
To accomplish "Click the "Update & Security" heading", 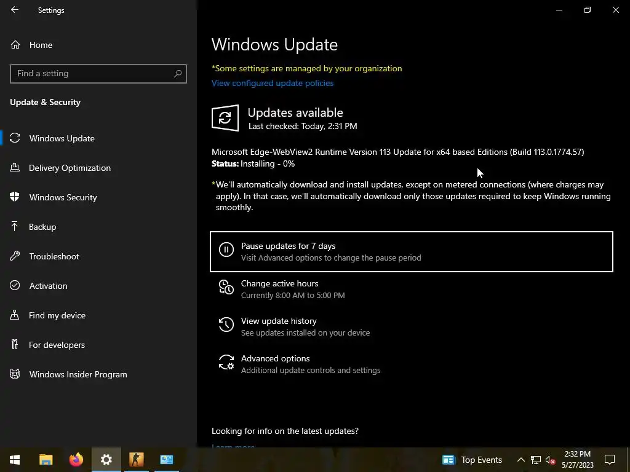I will coord(45,103).
